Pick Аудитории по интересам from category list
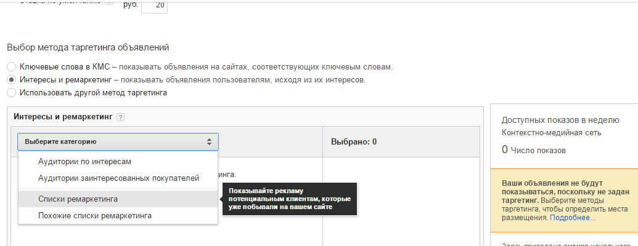Viewport: 638px width, 246px height. pos(84,161)
